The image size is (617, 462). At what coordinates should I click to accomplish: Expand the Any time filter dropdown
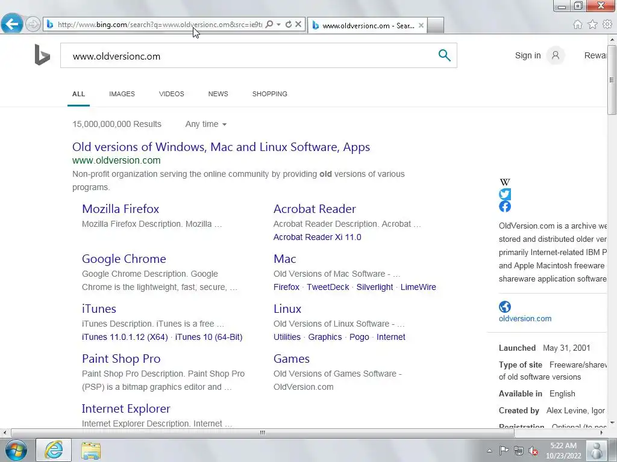click(206, 124)
